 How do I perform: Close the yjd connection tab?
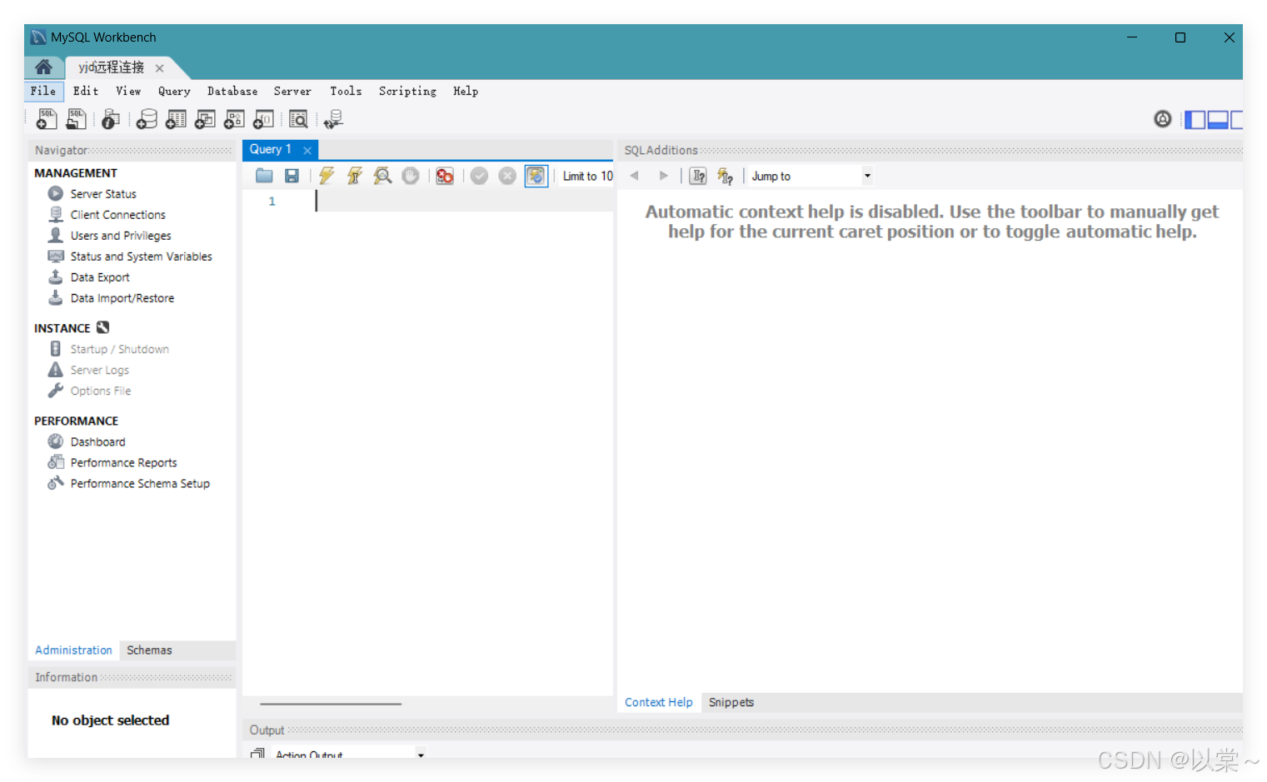tap(159, 68)
